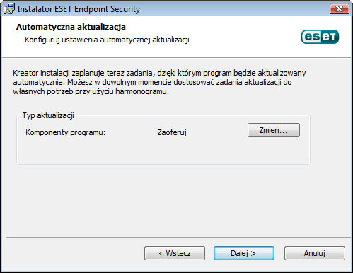353x273 pixels.
Task: Click empty space in the Typ aktualizacji group box
Action: point(163,152)
